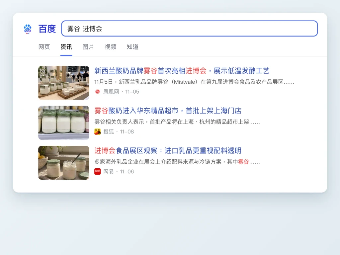
Task: Click the snippet beginning 雾谷相关负责人表示
Action: click(177, 122)
